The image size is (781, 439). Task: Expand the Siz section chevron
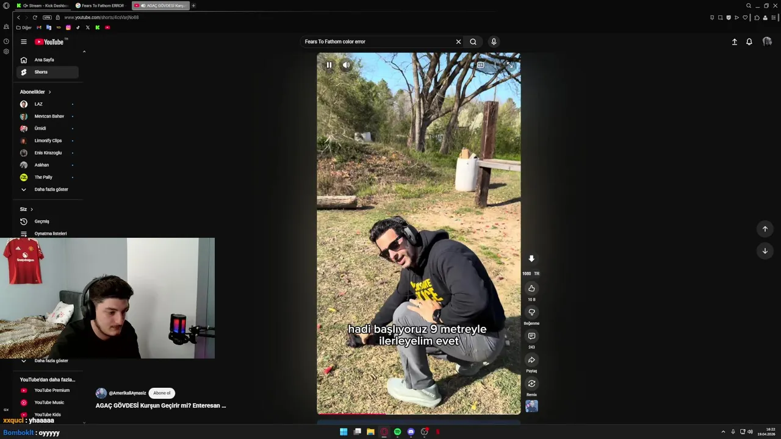[32, 209]
